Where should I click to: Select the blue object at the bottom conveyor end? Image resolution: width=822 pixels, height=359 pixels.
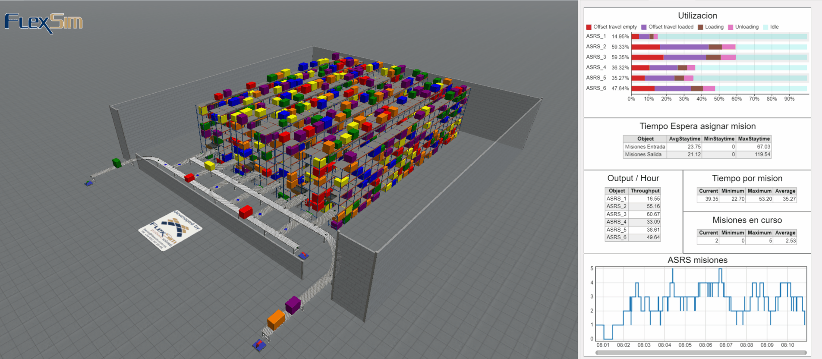pyautogui.click(x=259, y=345)
